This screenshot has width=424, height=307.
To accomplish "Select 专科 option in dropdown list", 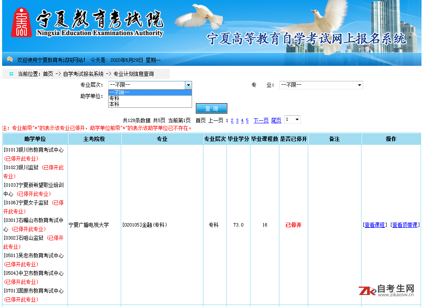I will click(150, 98).
